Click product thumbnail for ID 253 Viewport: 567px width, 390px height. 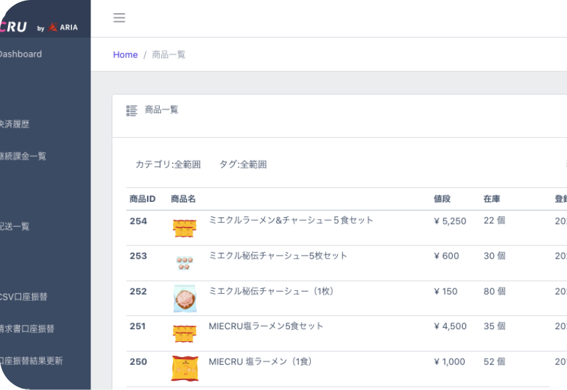[185, 263]
